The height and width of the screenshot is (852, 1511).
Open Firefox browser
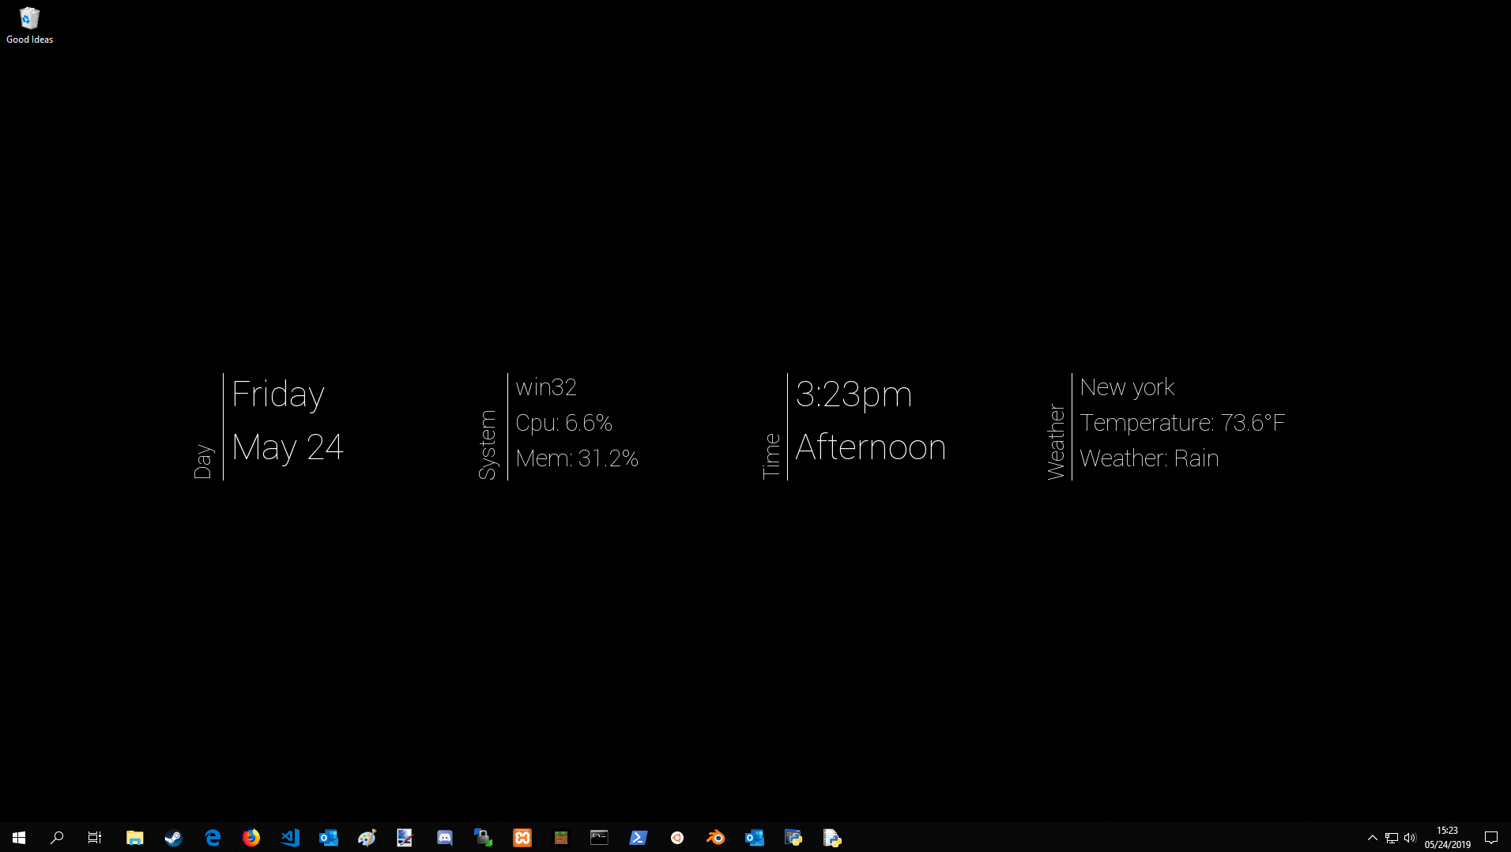pos(251,838)
